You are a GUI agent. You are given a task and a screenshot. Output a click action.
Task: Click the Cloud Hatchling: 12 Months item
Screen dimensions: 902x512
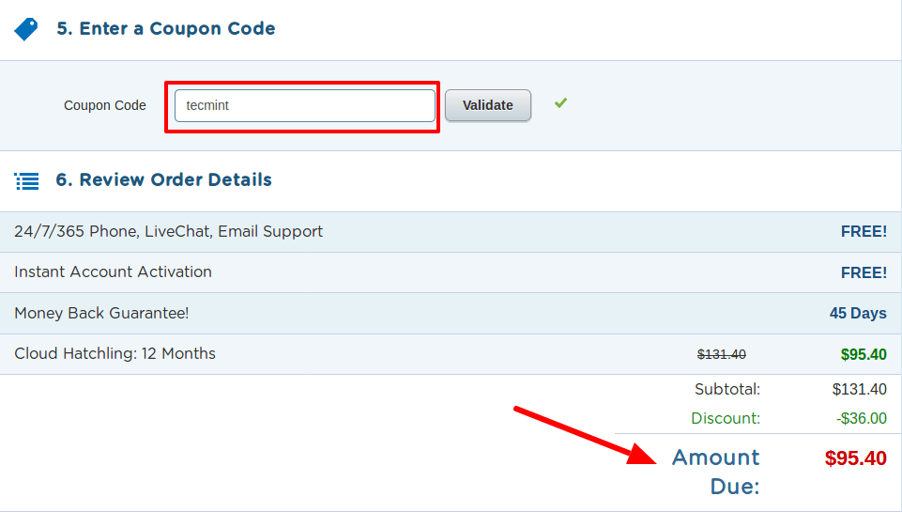coord(115,354)
